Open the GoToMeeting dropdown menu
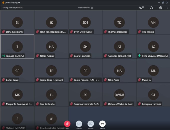The height and width of the screenshot is (130, 170). click(19, 2)
